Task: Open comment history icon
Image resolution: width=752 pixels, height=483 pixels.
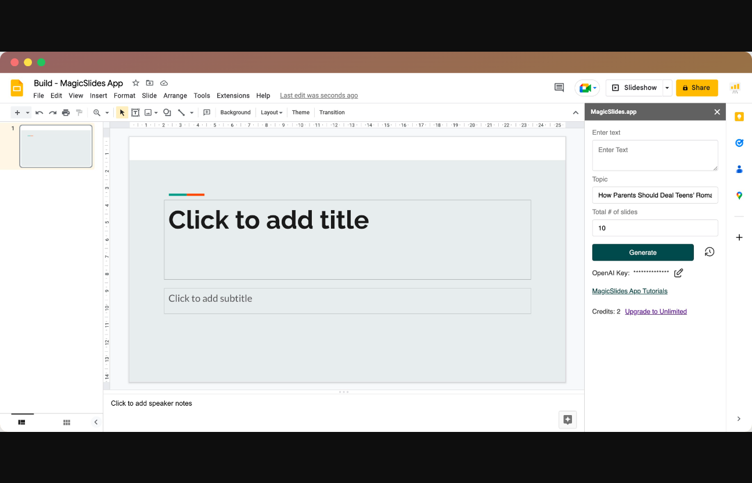Action: [559, 88]
